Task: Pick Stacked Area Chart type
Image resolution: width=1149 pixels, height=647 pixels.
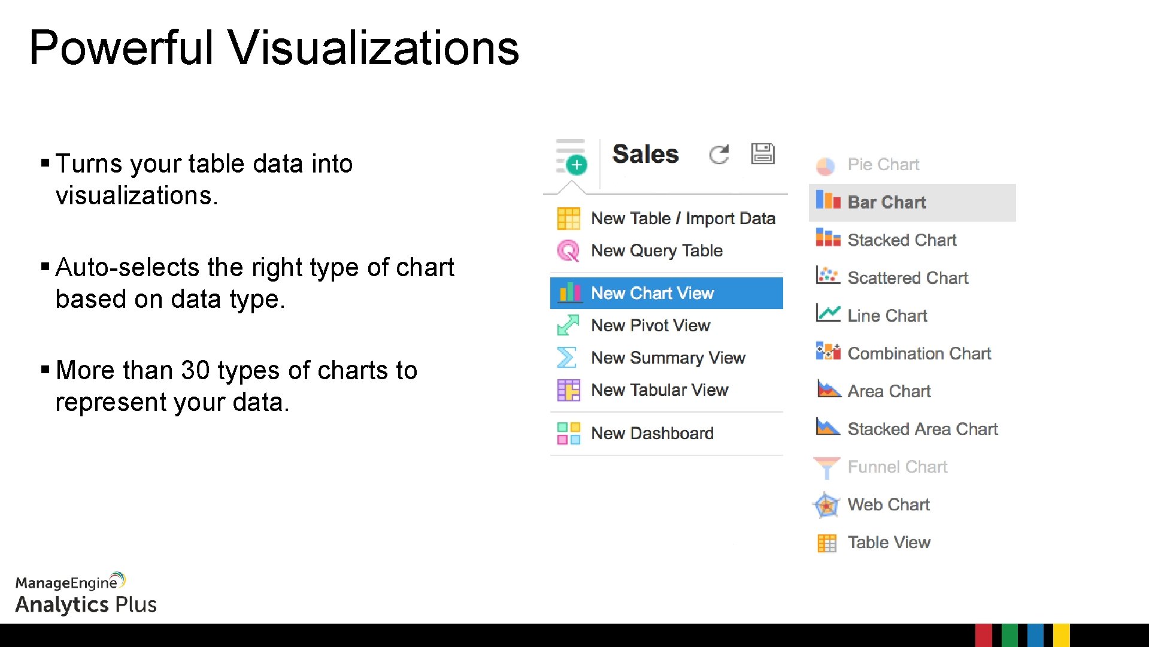Action: pyautogui.click(x=922, y=429)
